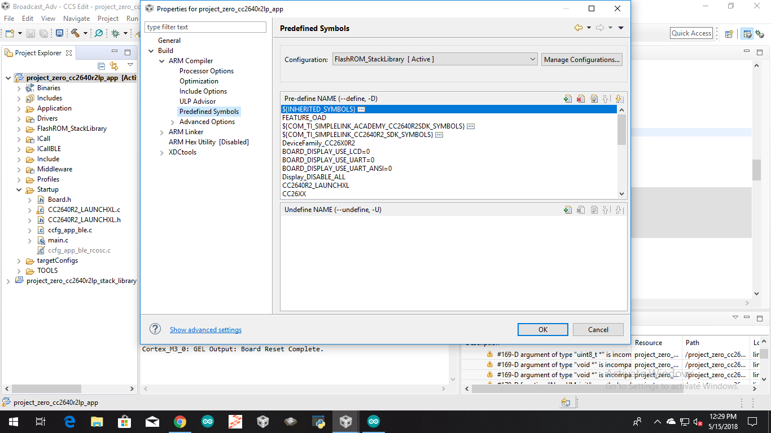
Task: Edit selected pre-define NAME symbol
Action: point(594,99)
